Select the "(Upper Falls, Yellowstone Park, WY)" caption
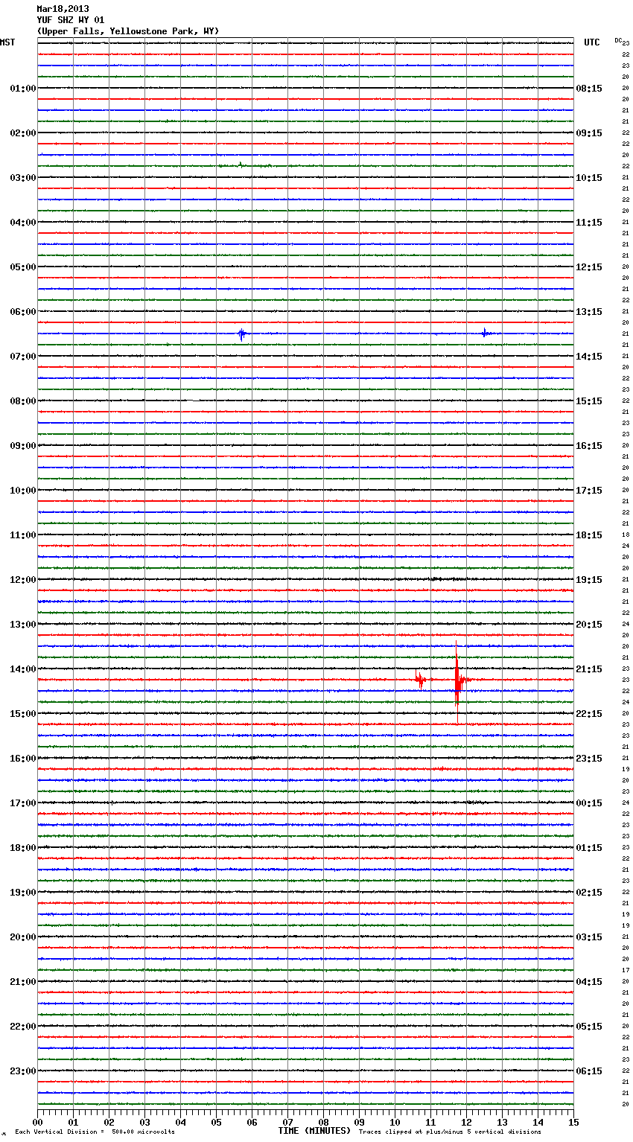Viewport: 633px width, 1142px height. tap(128, 31)
